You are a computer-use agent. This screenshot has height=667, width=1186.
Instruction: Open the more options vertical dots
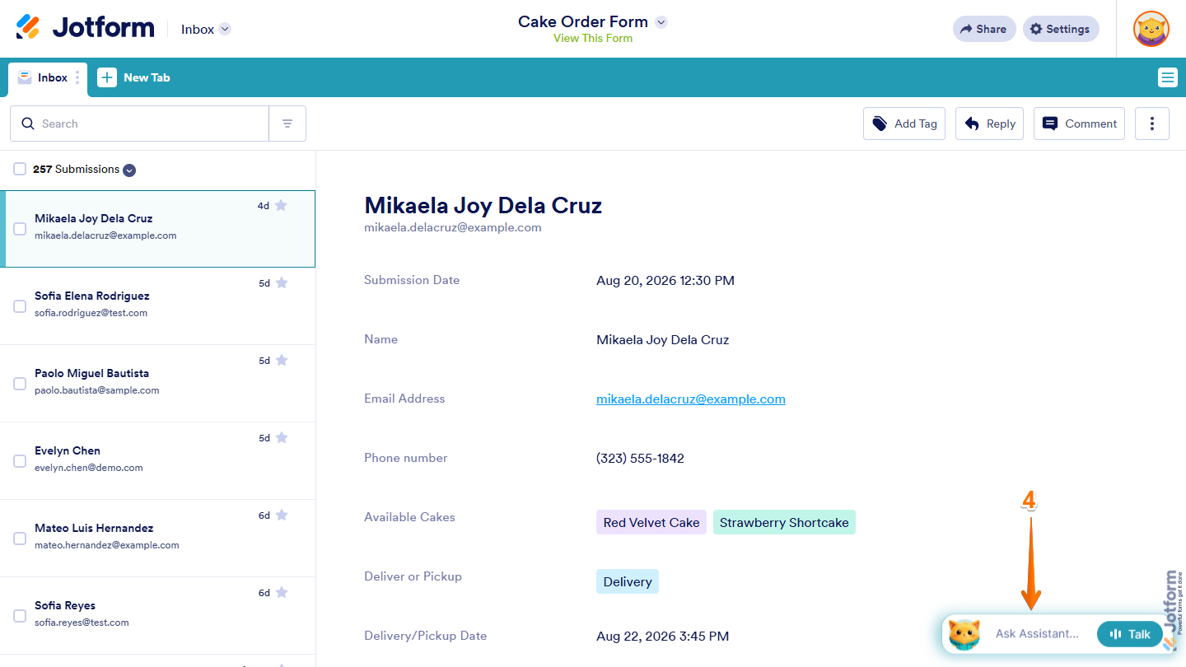1152,124
